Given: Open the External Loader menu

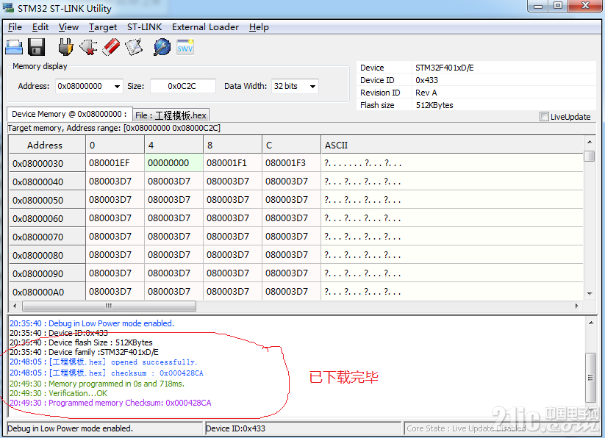Looking at the screenshot, I should (205, 27).
